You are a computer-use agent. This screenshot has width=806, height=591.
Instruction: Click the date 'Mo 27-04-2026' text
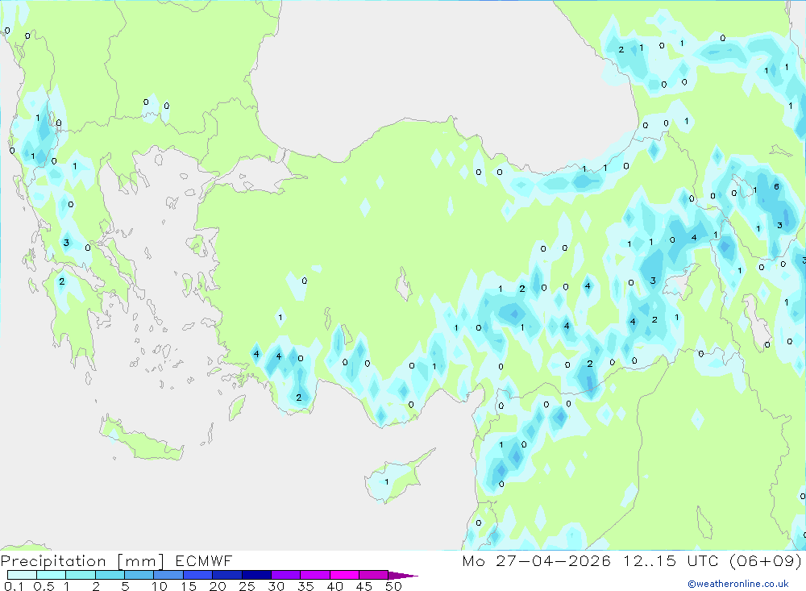[536, 560]
